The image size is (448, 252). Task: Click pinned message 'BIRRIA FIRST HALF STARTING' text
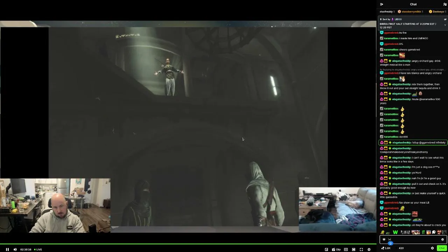click(408, 26)
